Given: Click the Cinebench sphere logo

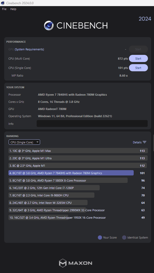Looking at the screenshot, I should click(49, 26).
